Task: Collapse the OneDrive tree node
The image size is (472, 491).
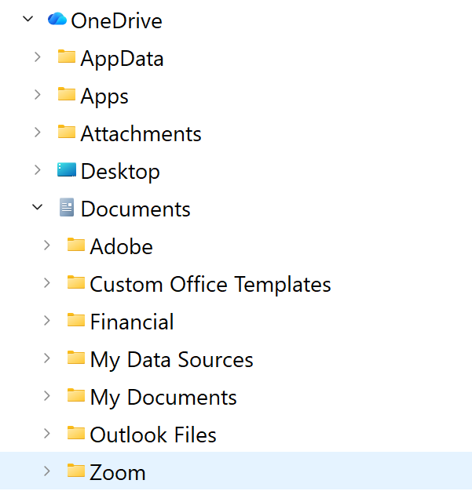Action: pos(29,19)
